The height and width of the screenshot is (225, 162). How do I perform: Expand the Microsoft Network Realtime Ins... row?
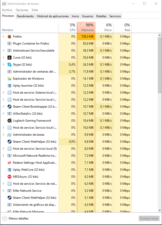point(3,156)
